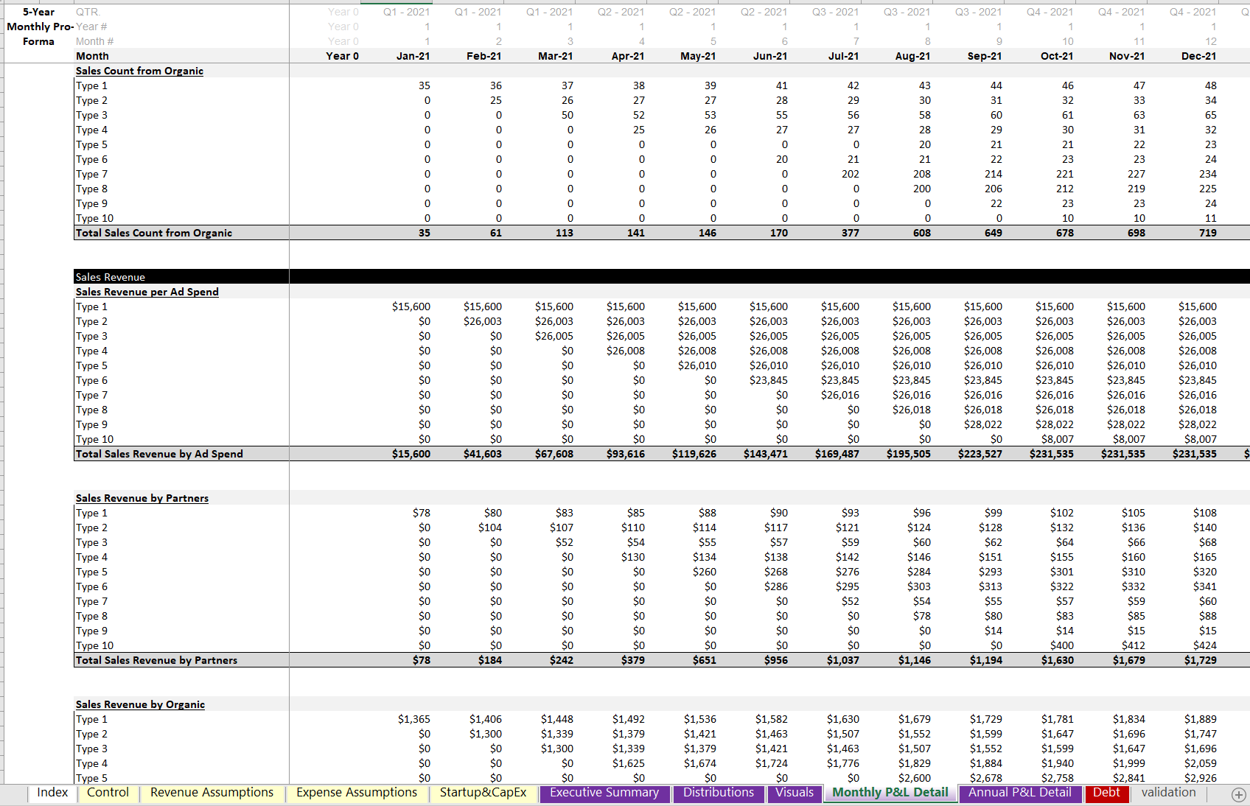This screenshot has width=1250, height=806.
Task: Click Type 9 ad spend $28,022 in Sep-21
Action: pos(982,424)
